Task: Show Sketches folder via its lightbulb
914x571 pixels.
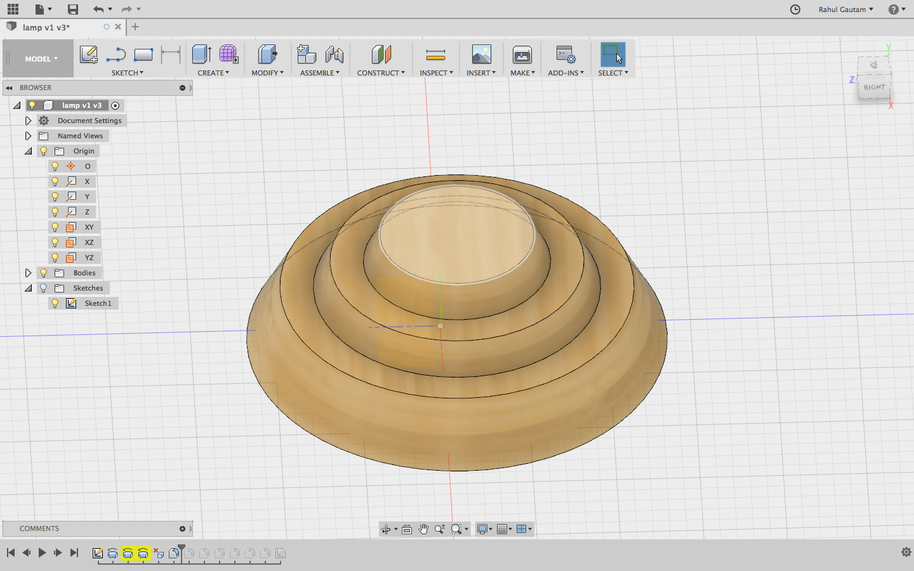Action: point(43,288)
